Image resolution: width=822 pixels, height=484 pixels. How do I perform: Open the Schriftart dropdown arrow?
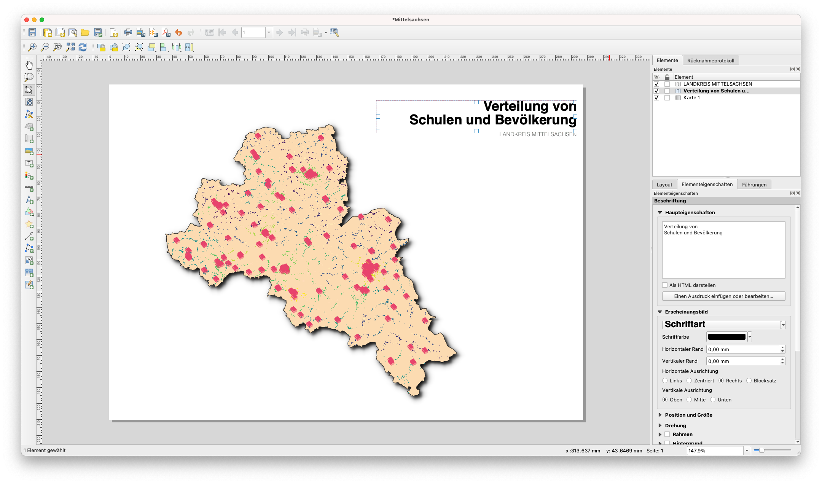(x=783, y=325)
